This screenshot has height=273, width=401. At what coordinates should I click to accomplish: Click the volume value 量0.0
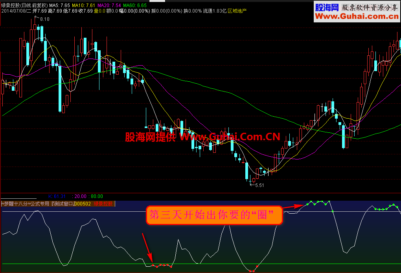(x=99, y=11)
